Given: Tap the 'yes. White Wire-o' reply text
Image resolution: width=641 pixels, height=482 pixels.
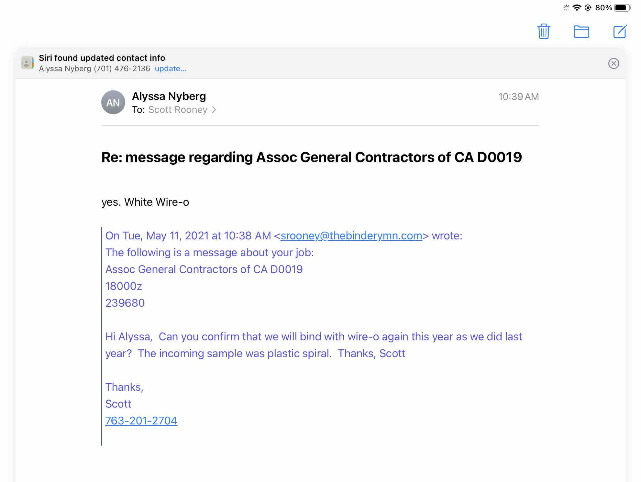Looking at the screenshot, I should coord(145,202).
